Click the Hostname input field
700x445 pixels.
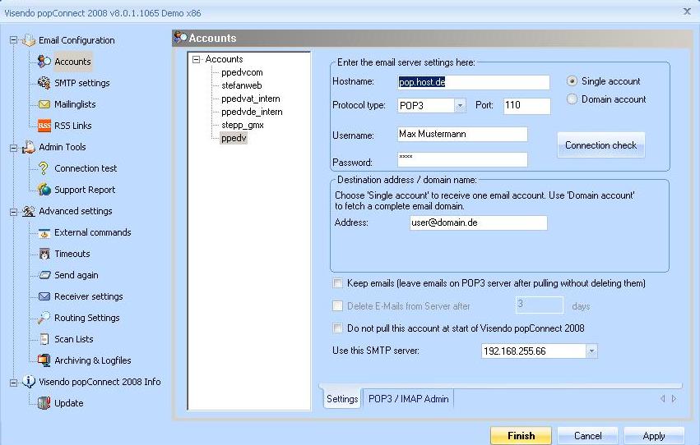tap(474, 82)
